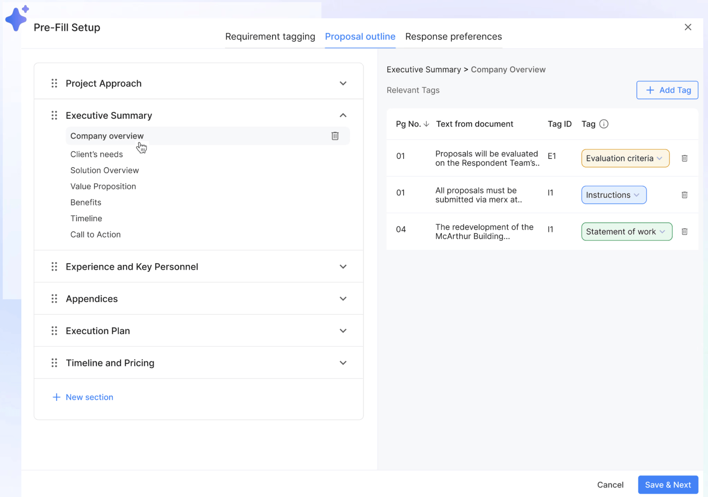Image resolution: width=708 pixels, height=497 pixels.
Task: Open the Response preferences tab
Action: 453,36
